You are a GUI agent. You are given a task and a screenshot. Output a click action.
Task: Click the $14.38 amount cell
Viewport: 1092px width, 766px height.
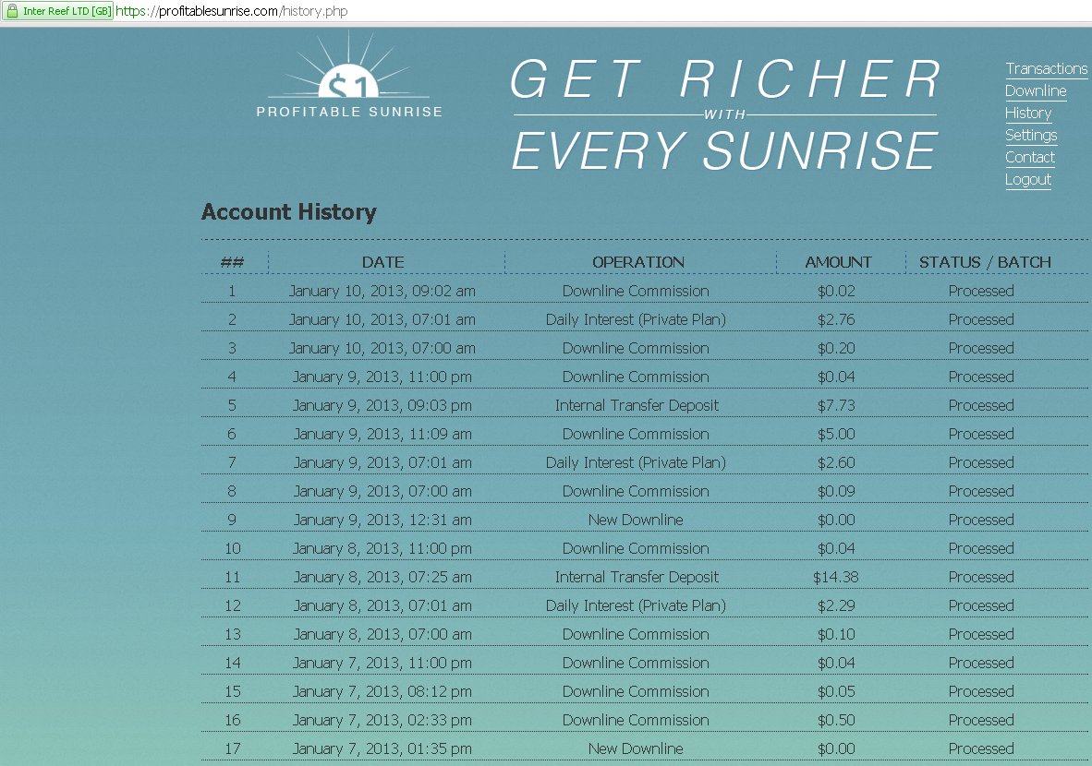click(x=836, y=577)
